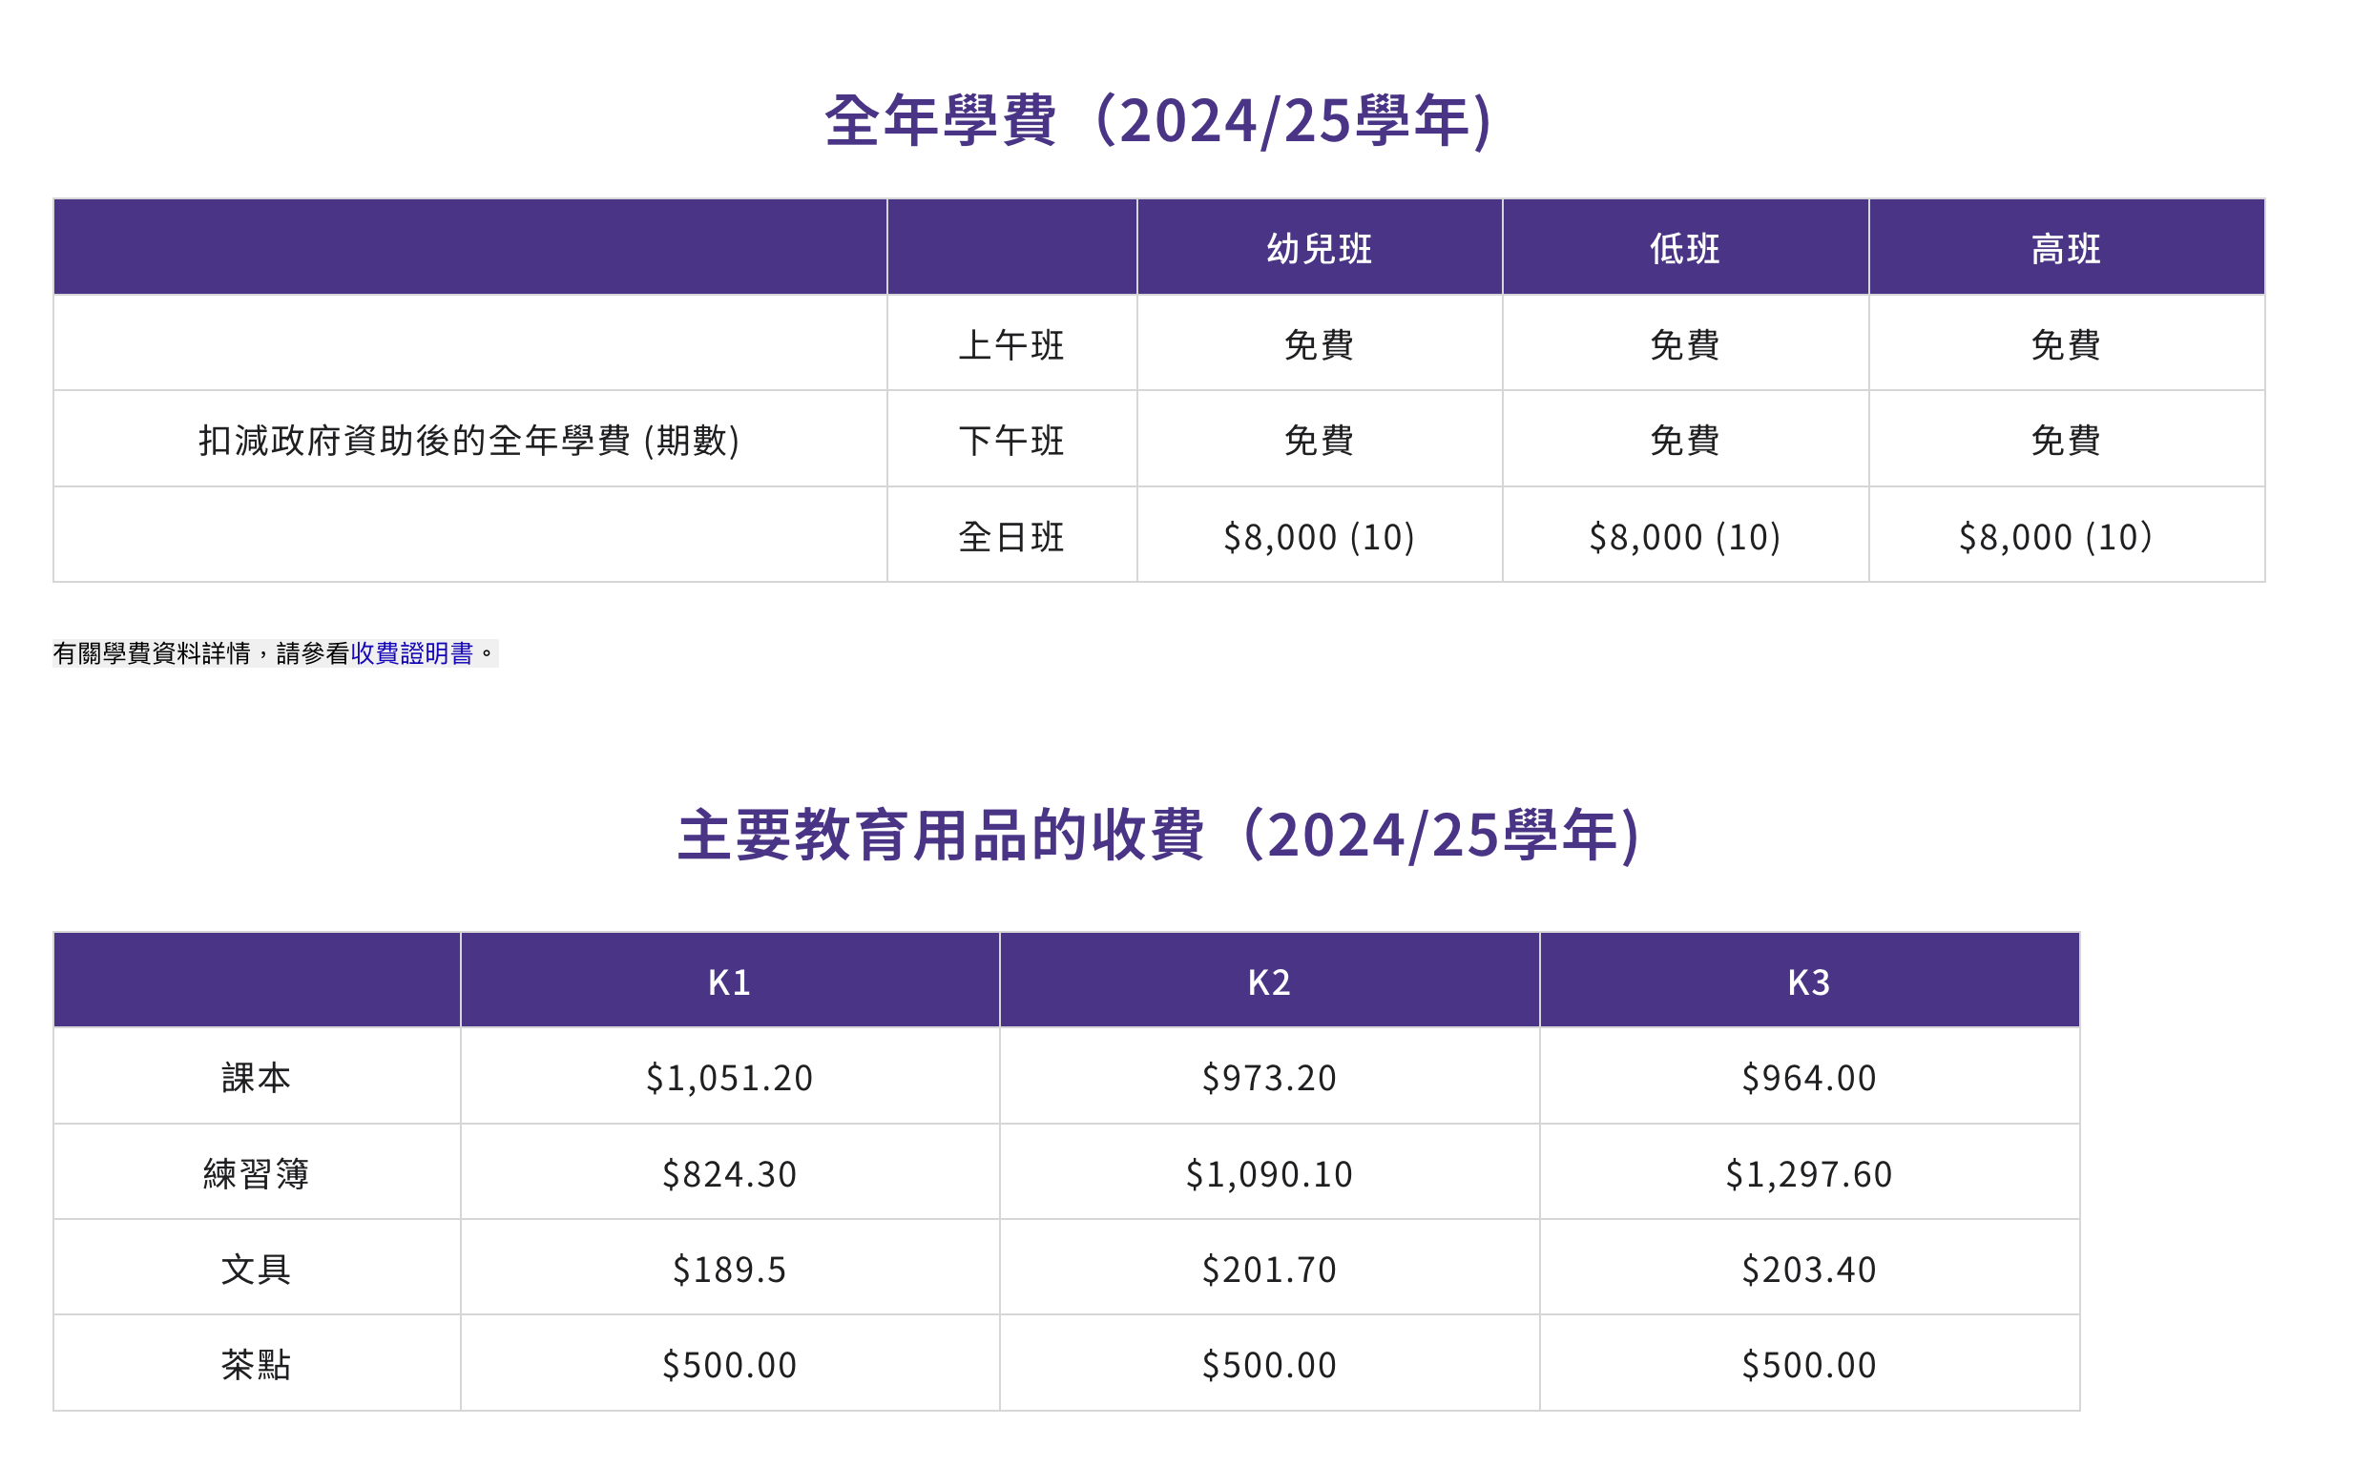Select the K2 column header
Image resolution: width=2374 pixels, height=1467 pixels.
1269,981
